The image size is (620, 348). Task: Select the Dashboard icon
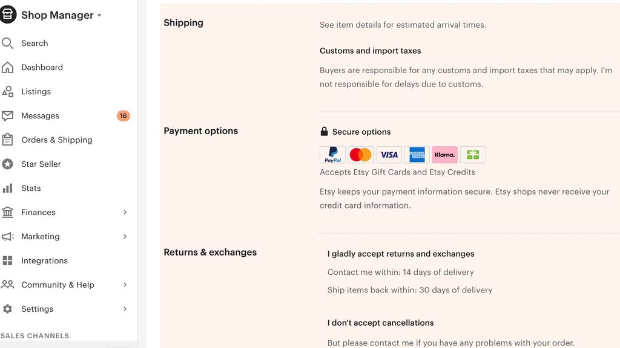8,67
